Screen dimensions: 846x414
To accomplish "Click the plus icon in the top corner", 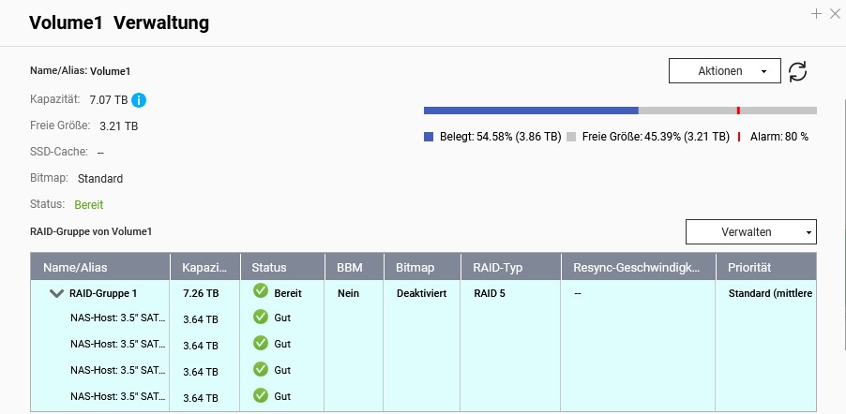I will pos(817,13).
